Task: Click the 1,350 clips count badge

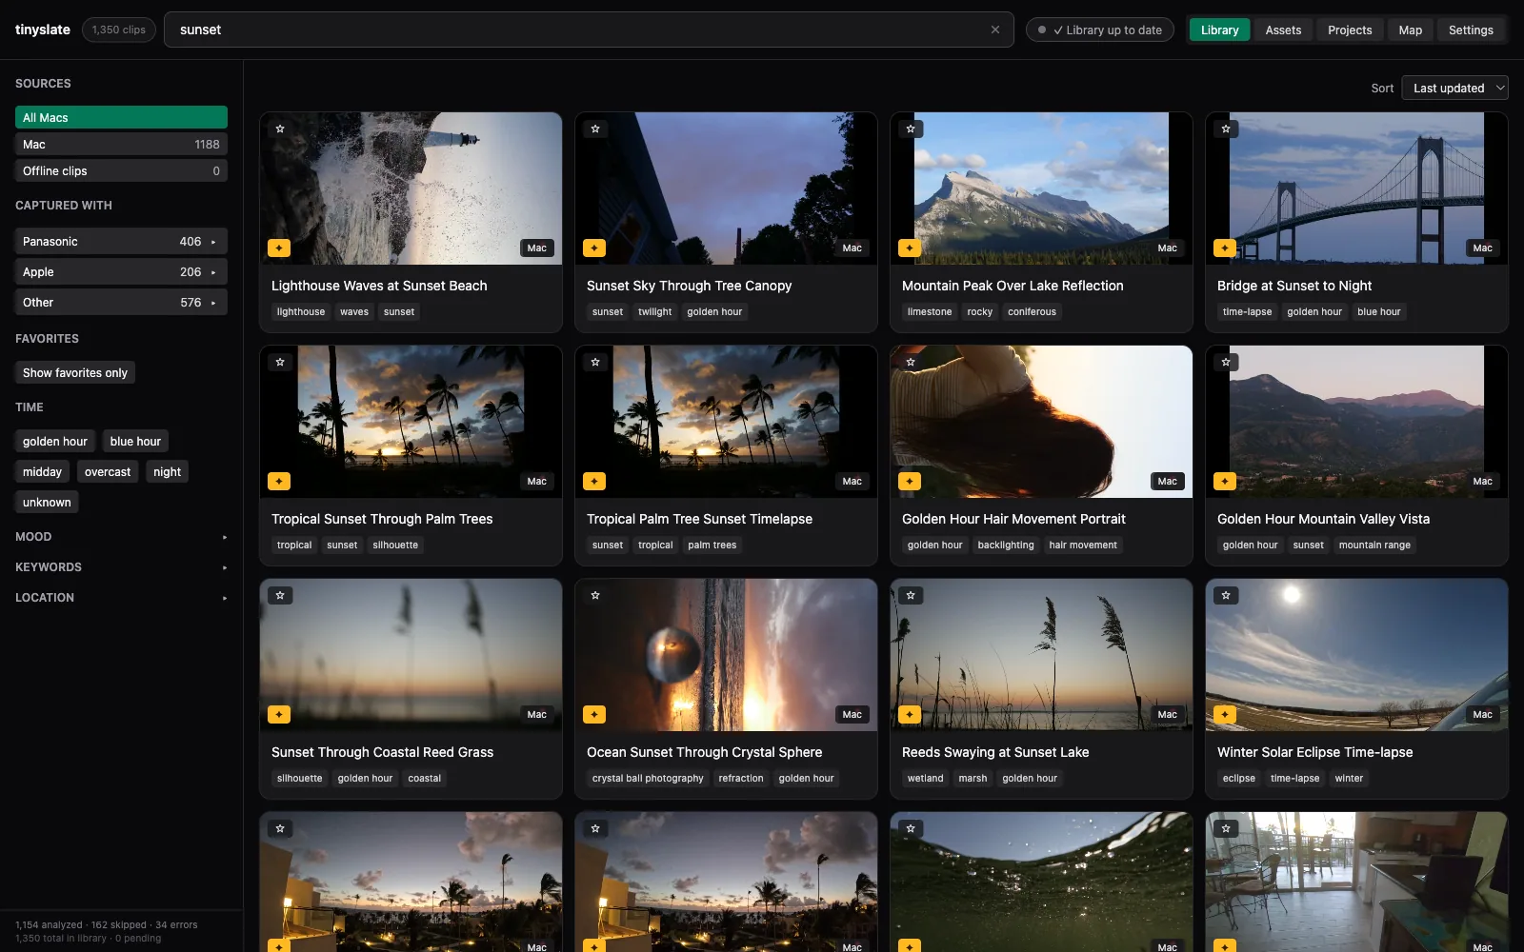Action: pyautogui.click(x=119, y=30)
